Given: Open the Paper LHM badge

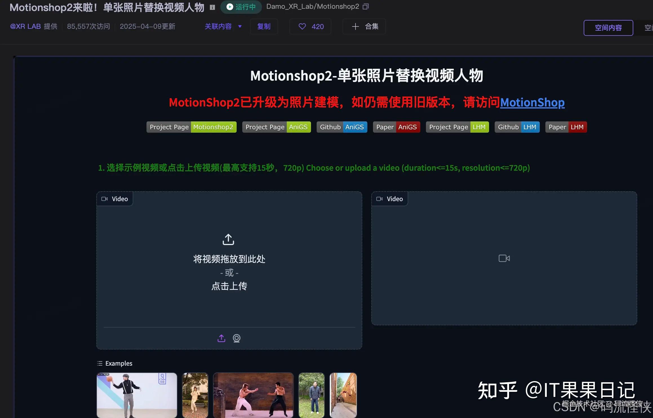Looking at the screenshot, I should click(566, 127).
